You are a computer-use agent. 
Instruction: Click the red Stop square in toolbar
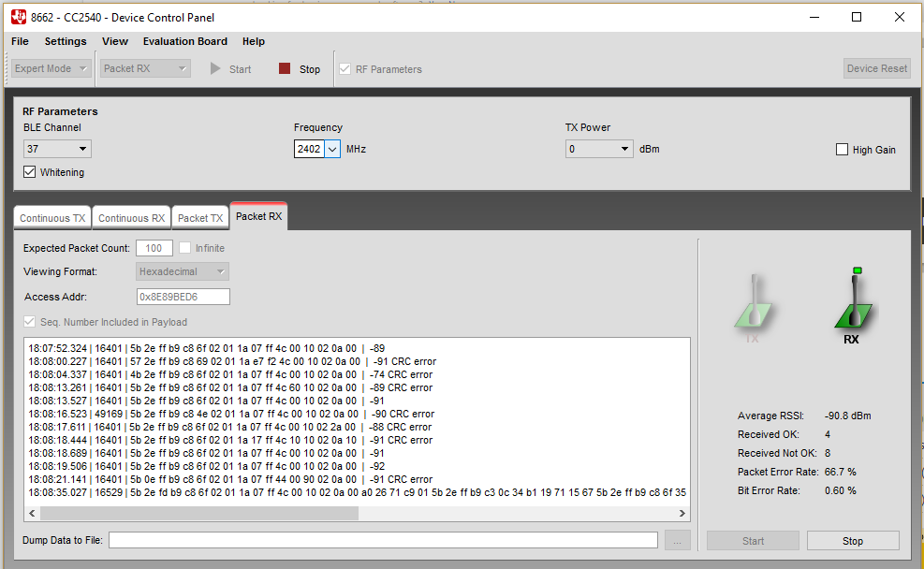click(x=285, y=69)
